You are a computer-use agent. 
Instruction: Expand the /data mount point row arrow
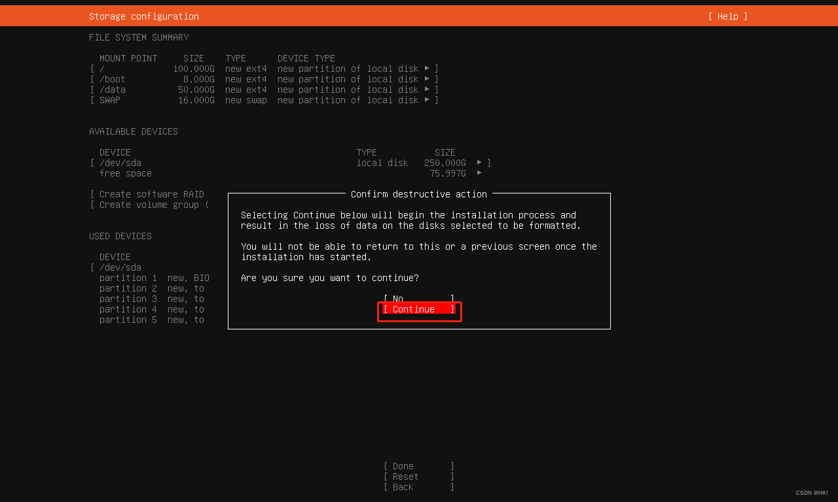427,90
